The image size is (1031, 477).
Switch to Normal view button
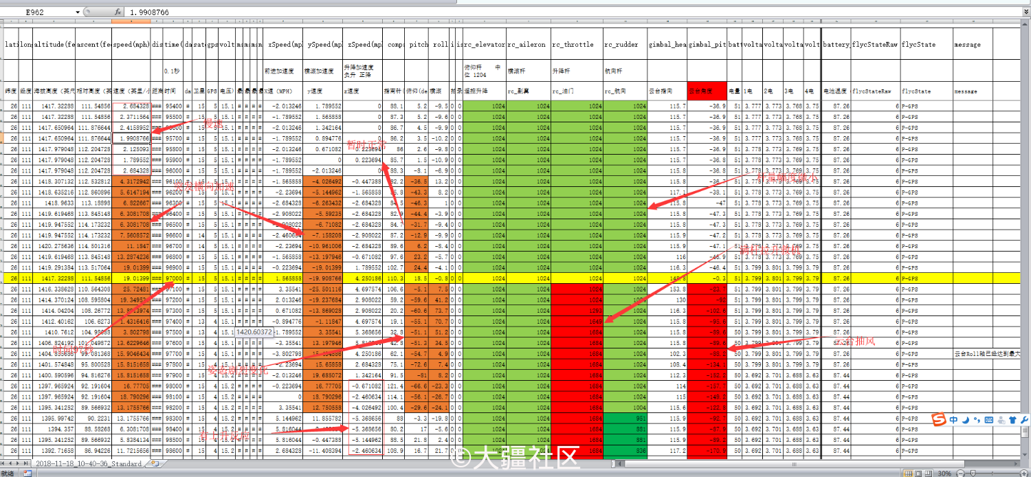point(910,474)
